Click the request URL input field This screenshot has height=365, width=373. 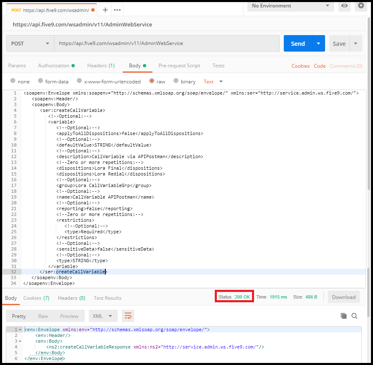(x=167, y=43)
